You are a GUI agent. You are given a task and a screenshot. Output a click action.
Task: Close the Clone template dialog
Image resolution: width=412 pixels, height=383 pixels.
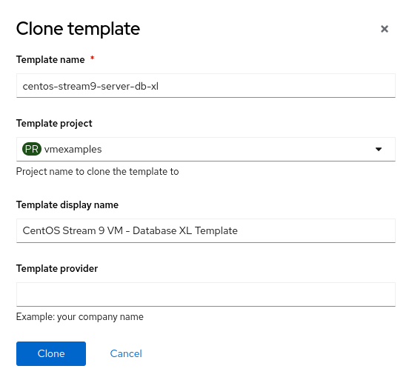pos(385,29)
